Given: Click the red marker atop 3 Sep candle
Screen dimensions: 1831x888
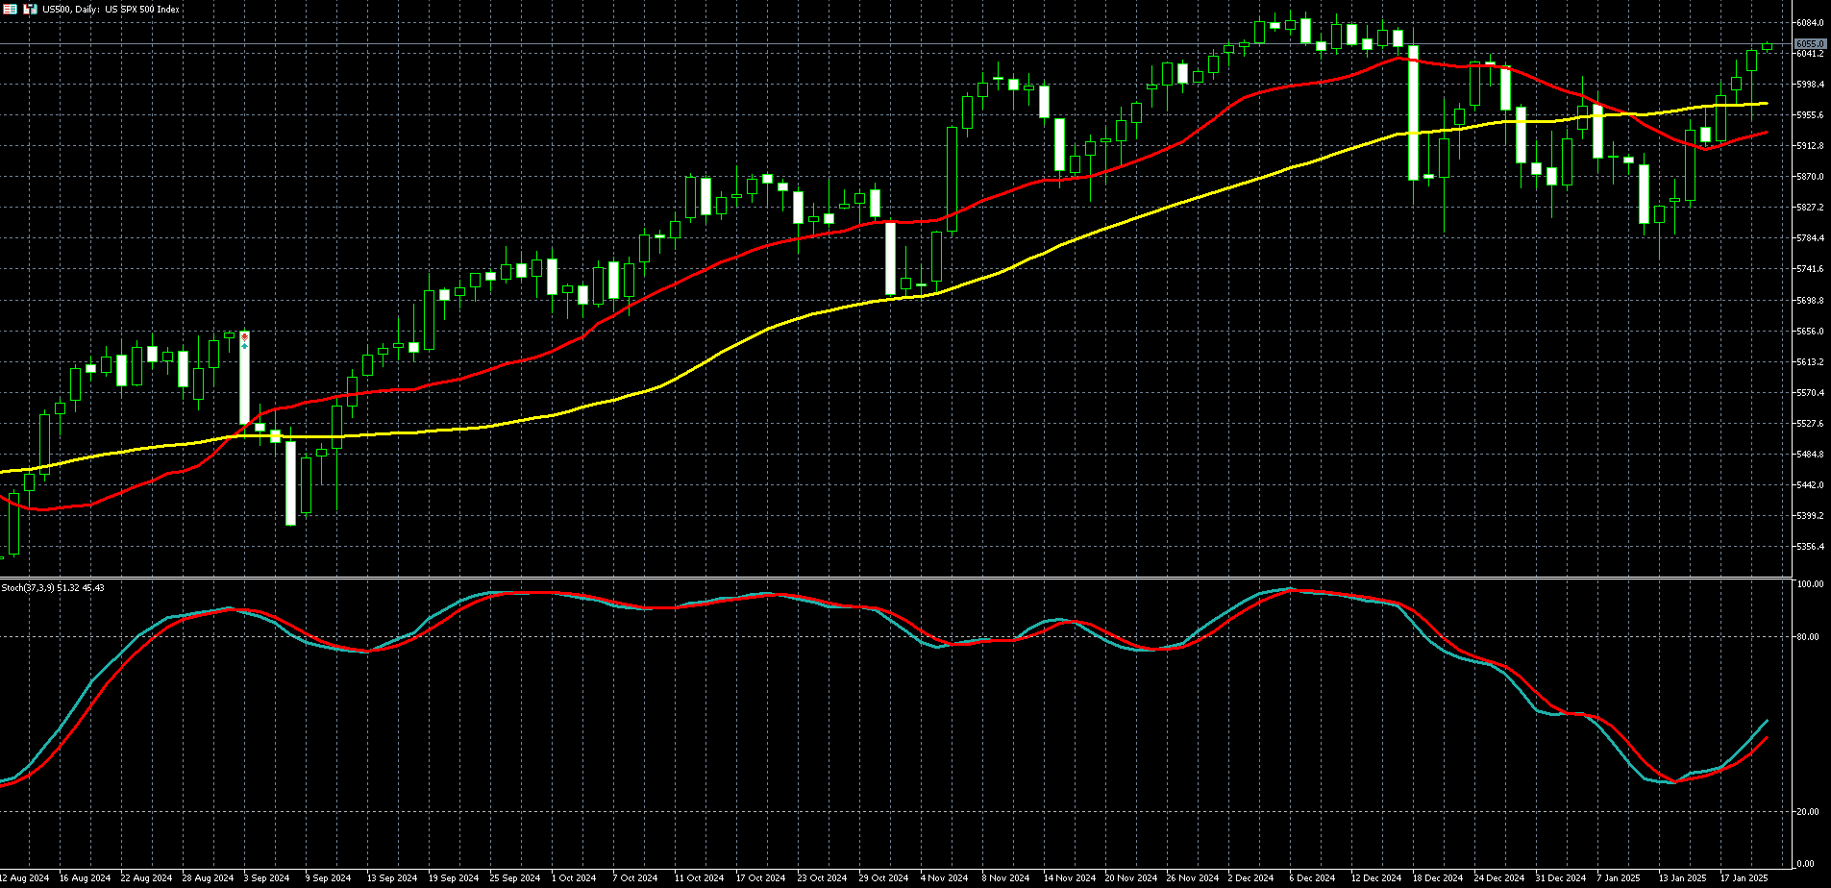Looking at the screenshot, I should tap(244, 337).
